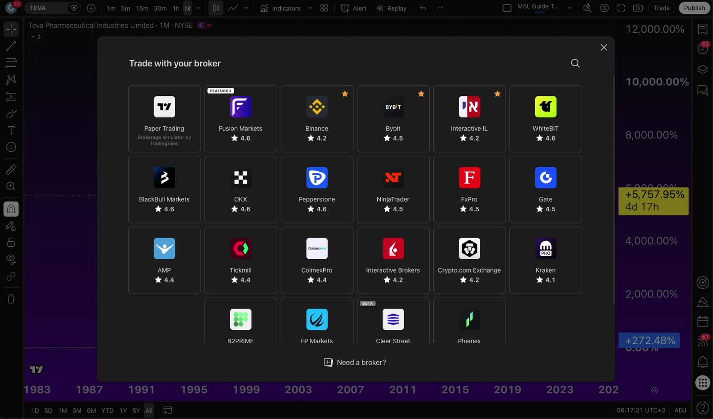This screenshot has width=713, height=419.
Task: Choose the B2PRIME broker
Action: pos(241,321)
